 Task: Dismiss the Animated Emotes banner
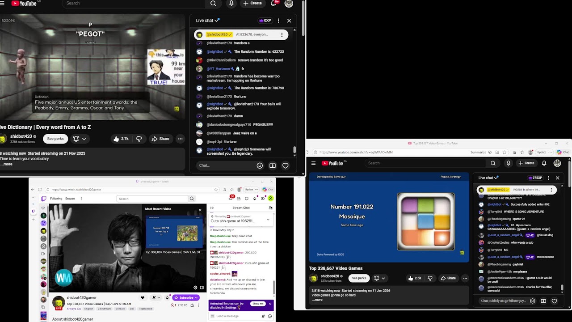click(269, 304)
